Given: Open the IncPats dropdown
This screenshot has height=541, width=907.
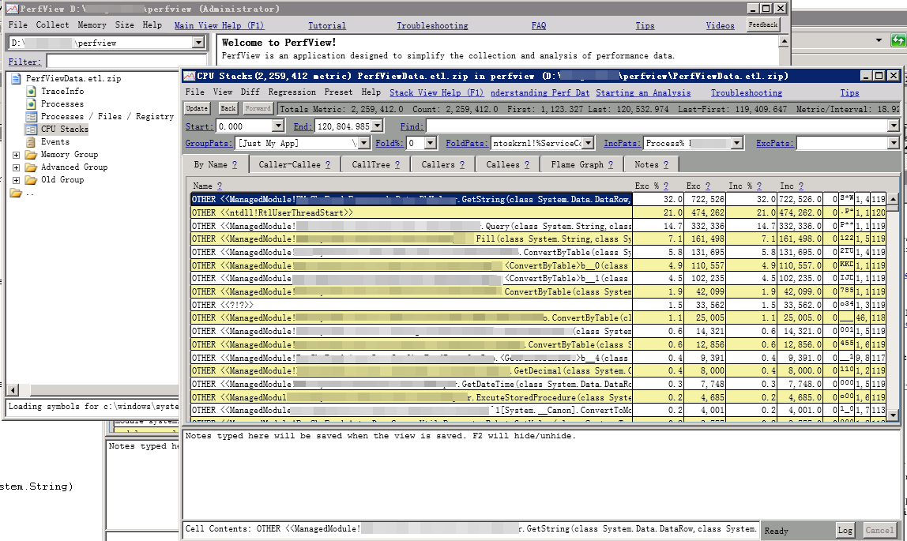Looking at the screenshot, I should pyautogui.click(x=737, y=143).
